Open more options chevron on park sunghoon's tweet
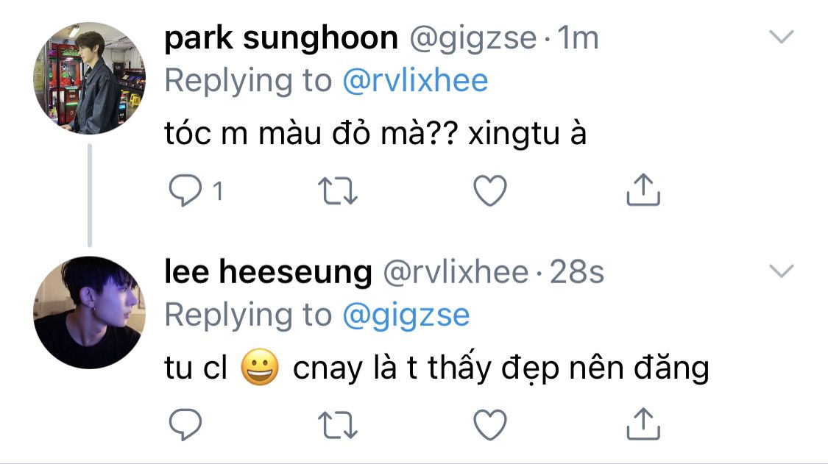828x464 pixels. click(781, 38)
